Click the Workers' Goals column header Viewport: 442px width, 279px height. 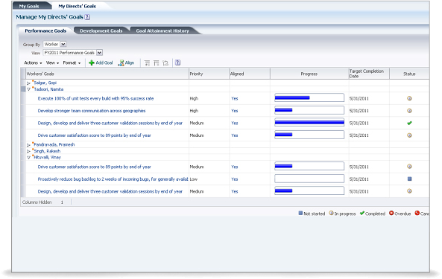(x=107, y=74)
